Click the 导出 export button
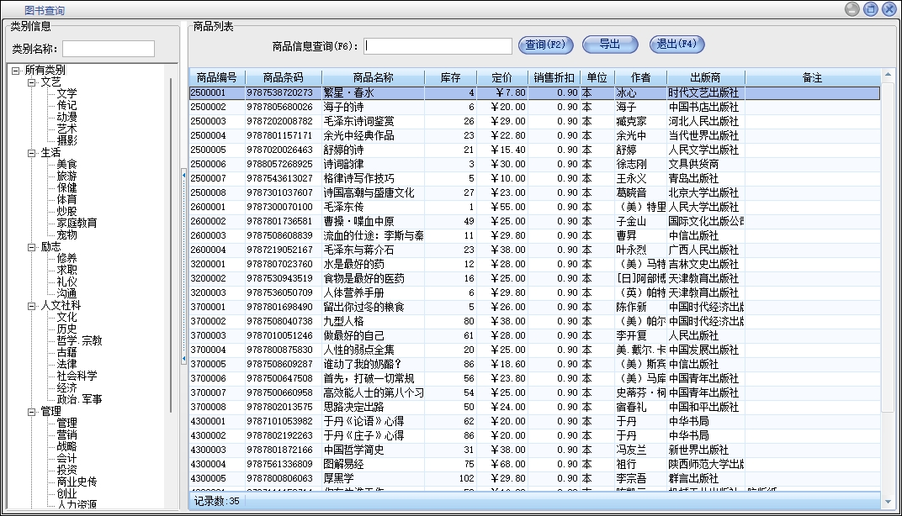This screenshot has height=516, width=902. pos(612,45)
